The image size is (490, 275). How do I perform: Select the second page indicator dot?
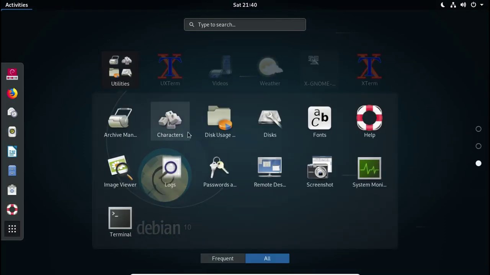[x=479, y=146]
